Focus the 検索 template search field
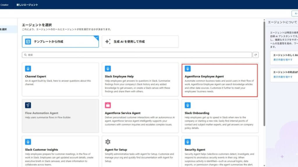Viewport: 298px width, 167px height. coord(137,55)
